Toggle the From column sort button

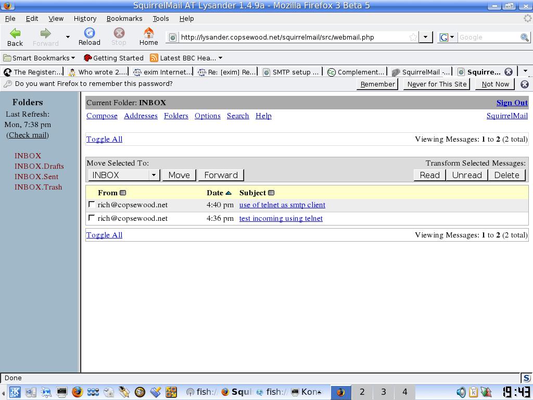[123, 193]
